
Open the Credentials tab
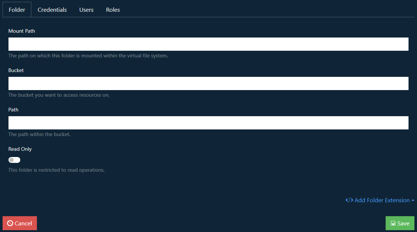click(x=52, y=10)
